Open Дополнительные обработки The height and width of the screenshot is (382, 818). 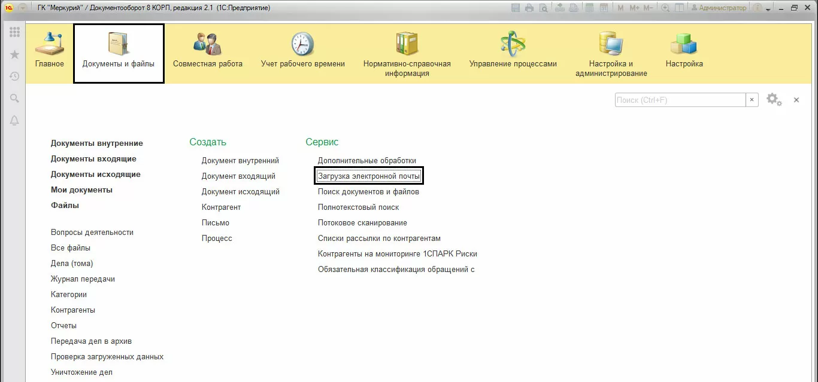point(366,161)
